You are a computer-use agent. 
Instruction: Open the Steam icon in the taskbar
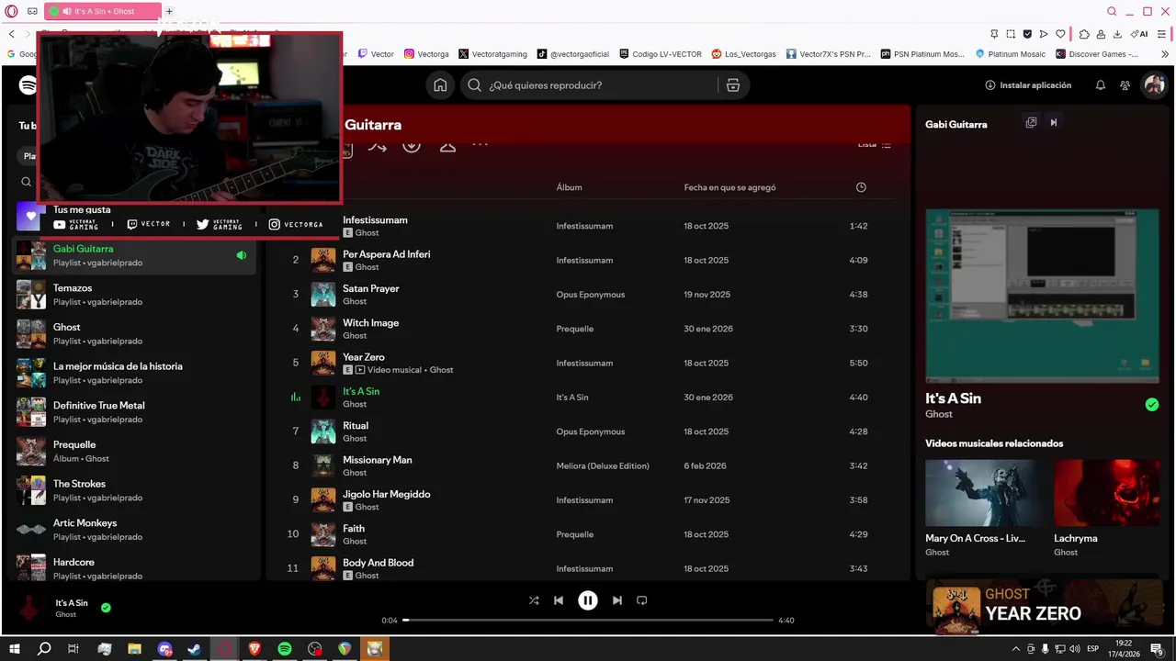[x=194, y=649]
